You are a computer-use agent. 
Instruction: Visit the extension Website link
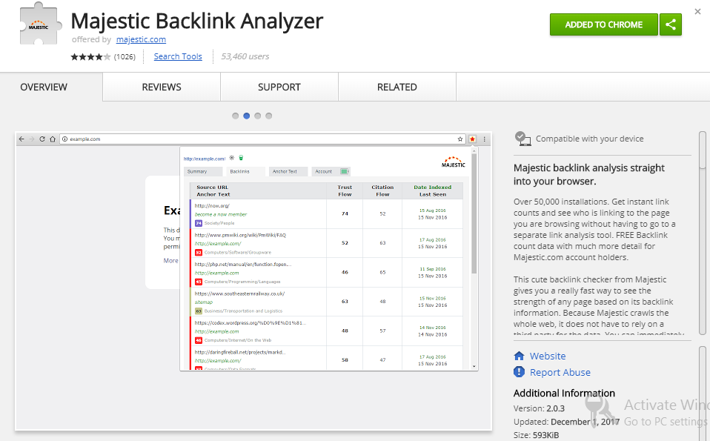[x=548, y=356]
